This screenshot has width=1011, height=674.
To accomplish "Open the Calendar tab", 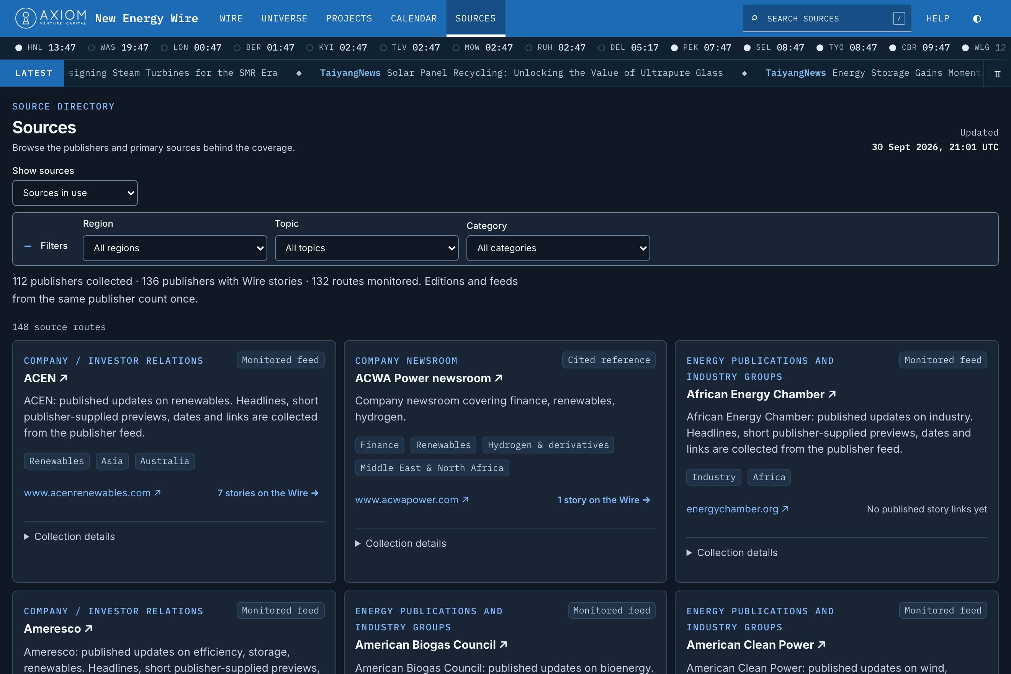I will click(x=414, y=18).
